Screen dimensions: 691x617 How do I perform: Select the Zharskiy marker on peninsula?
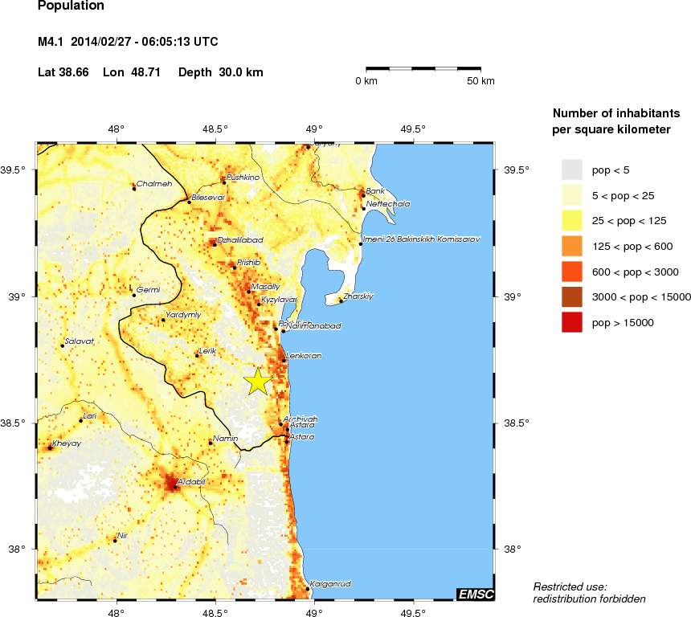(341, 301)
